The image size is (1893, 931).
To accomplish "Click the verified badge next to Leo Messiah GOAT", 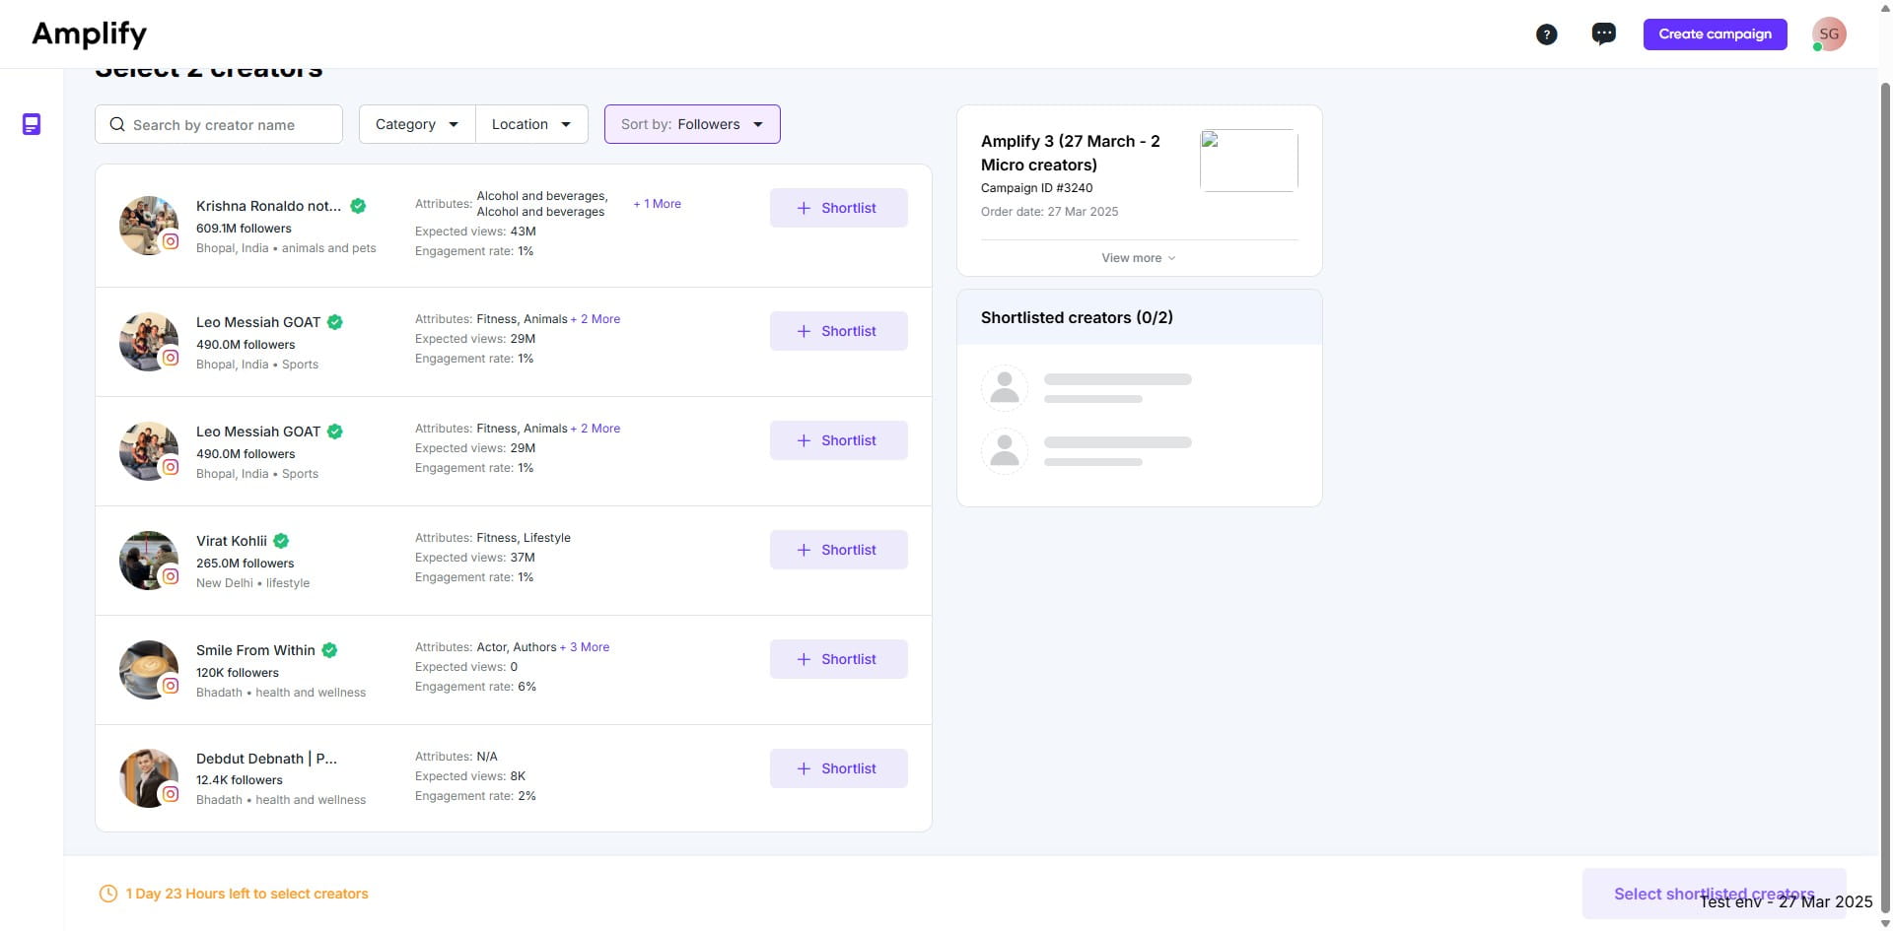I will click(x=333, y=322).
